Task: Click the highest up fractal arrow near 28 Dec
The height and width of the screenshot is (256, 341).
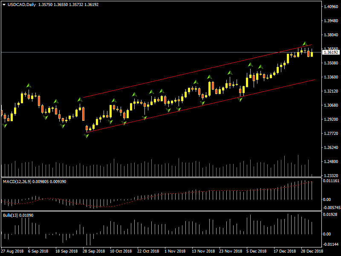Action: coord(305,44)
